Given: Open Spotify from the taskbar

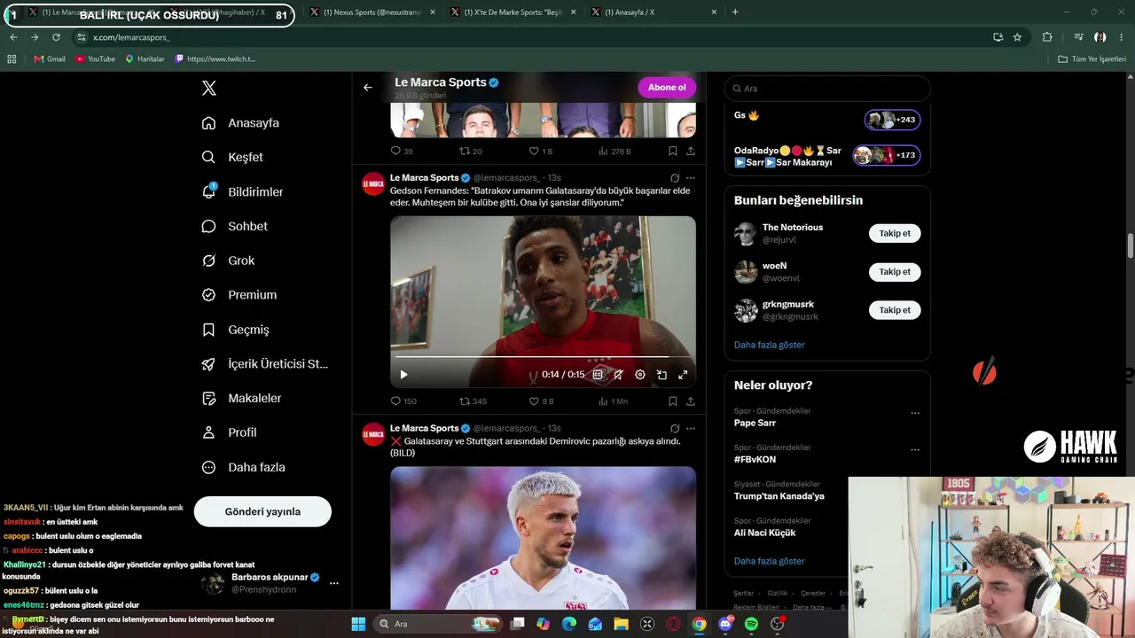Looking at the screenshot, I should coord(751,624).
